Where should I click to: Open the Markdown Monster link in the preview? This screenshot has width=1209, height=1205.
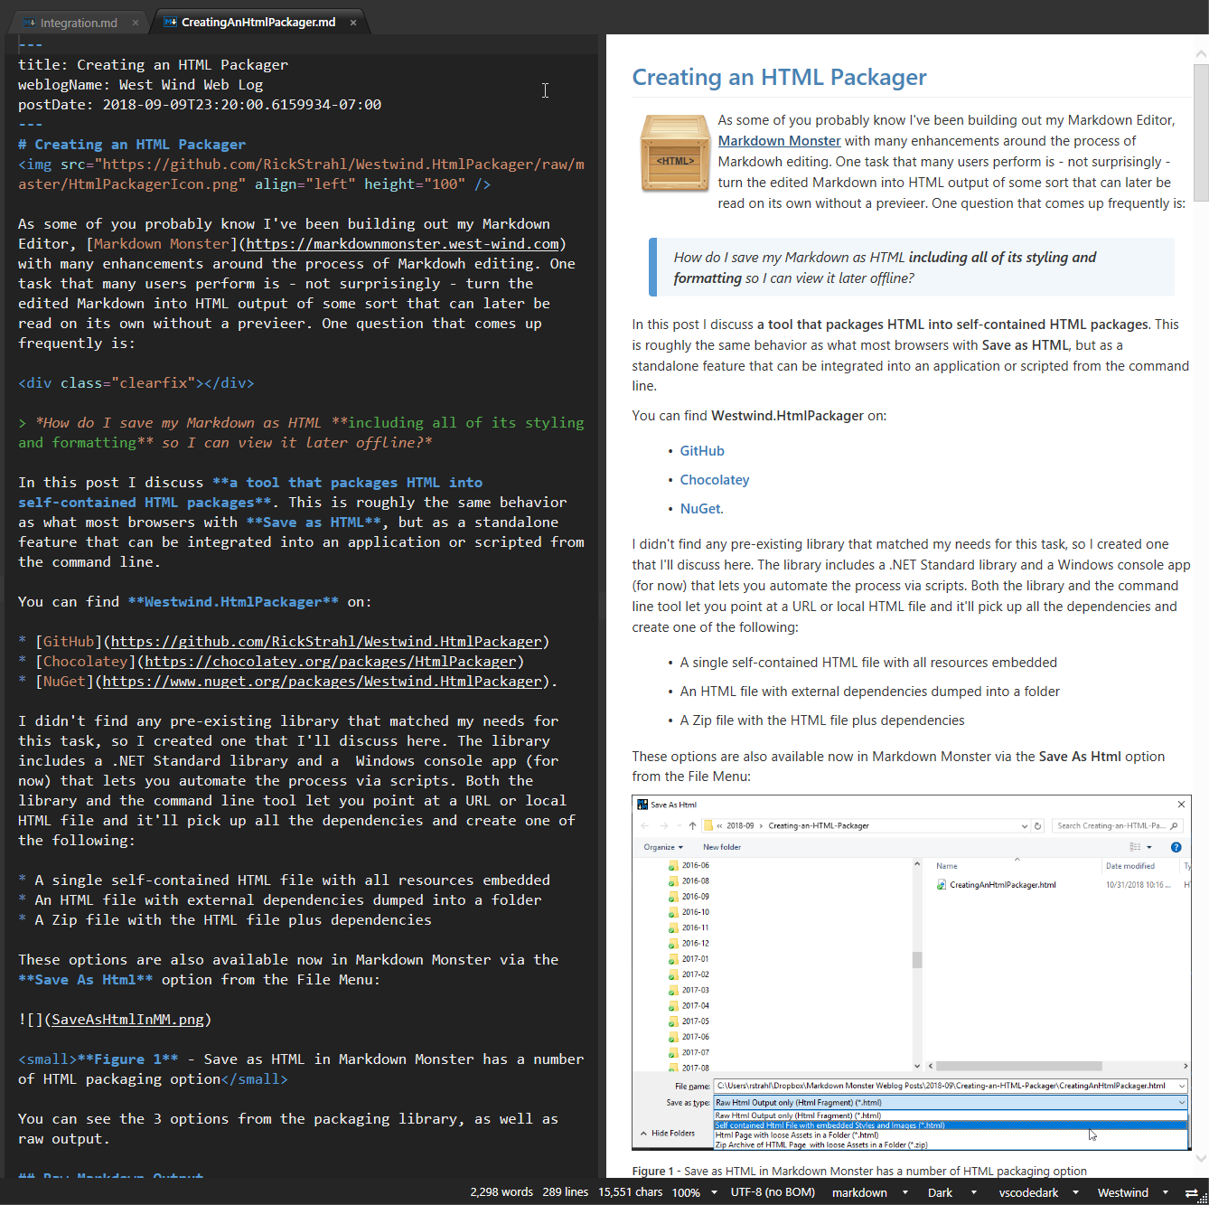779,141
